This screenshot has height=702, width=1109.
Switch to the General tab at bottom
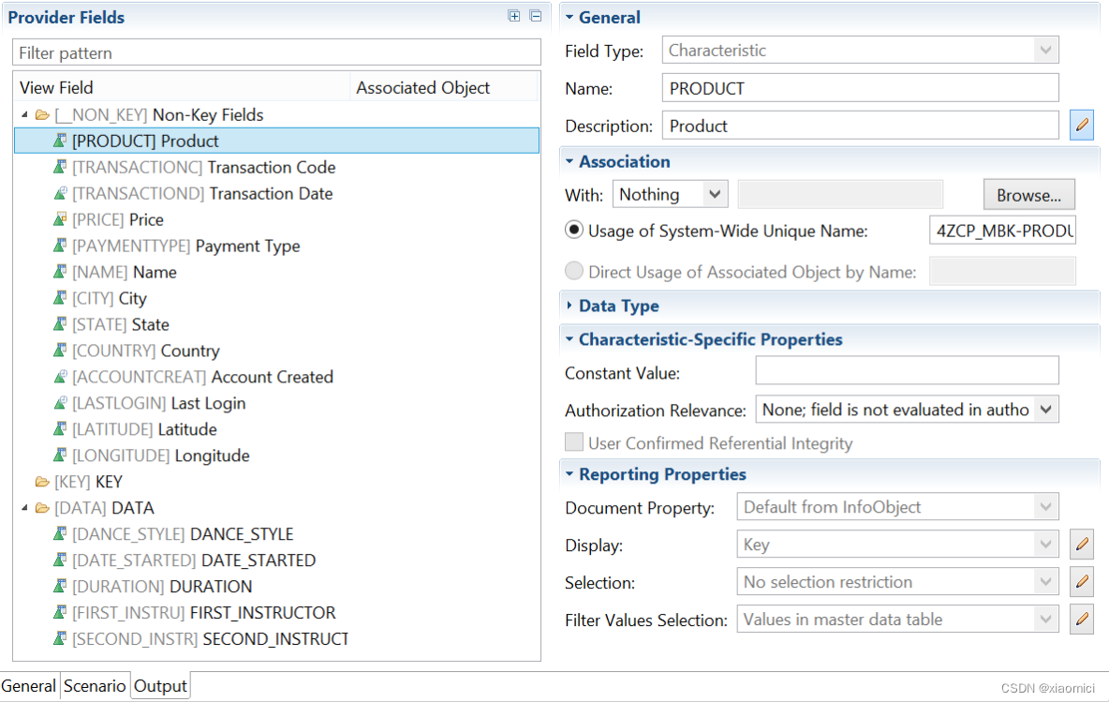pos(29,686)
